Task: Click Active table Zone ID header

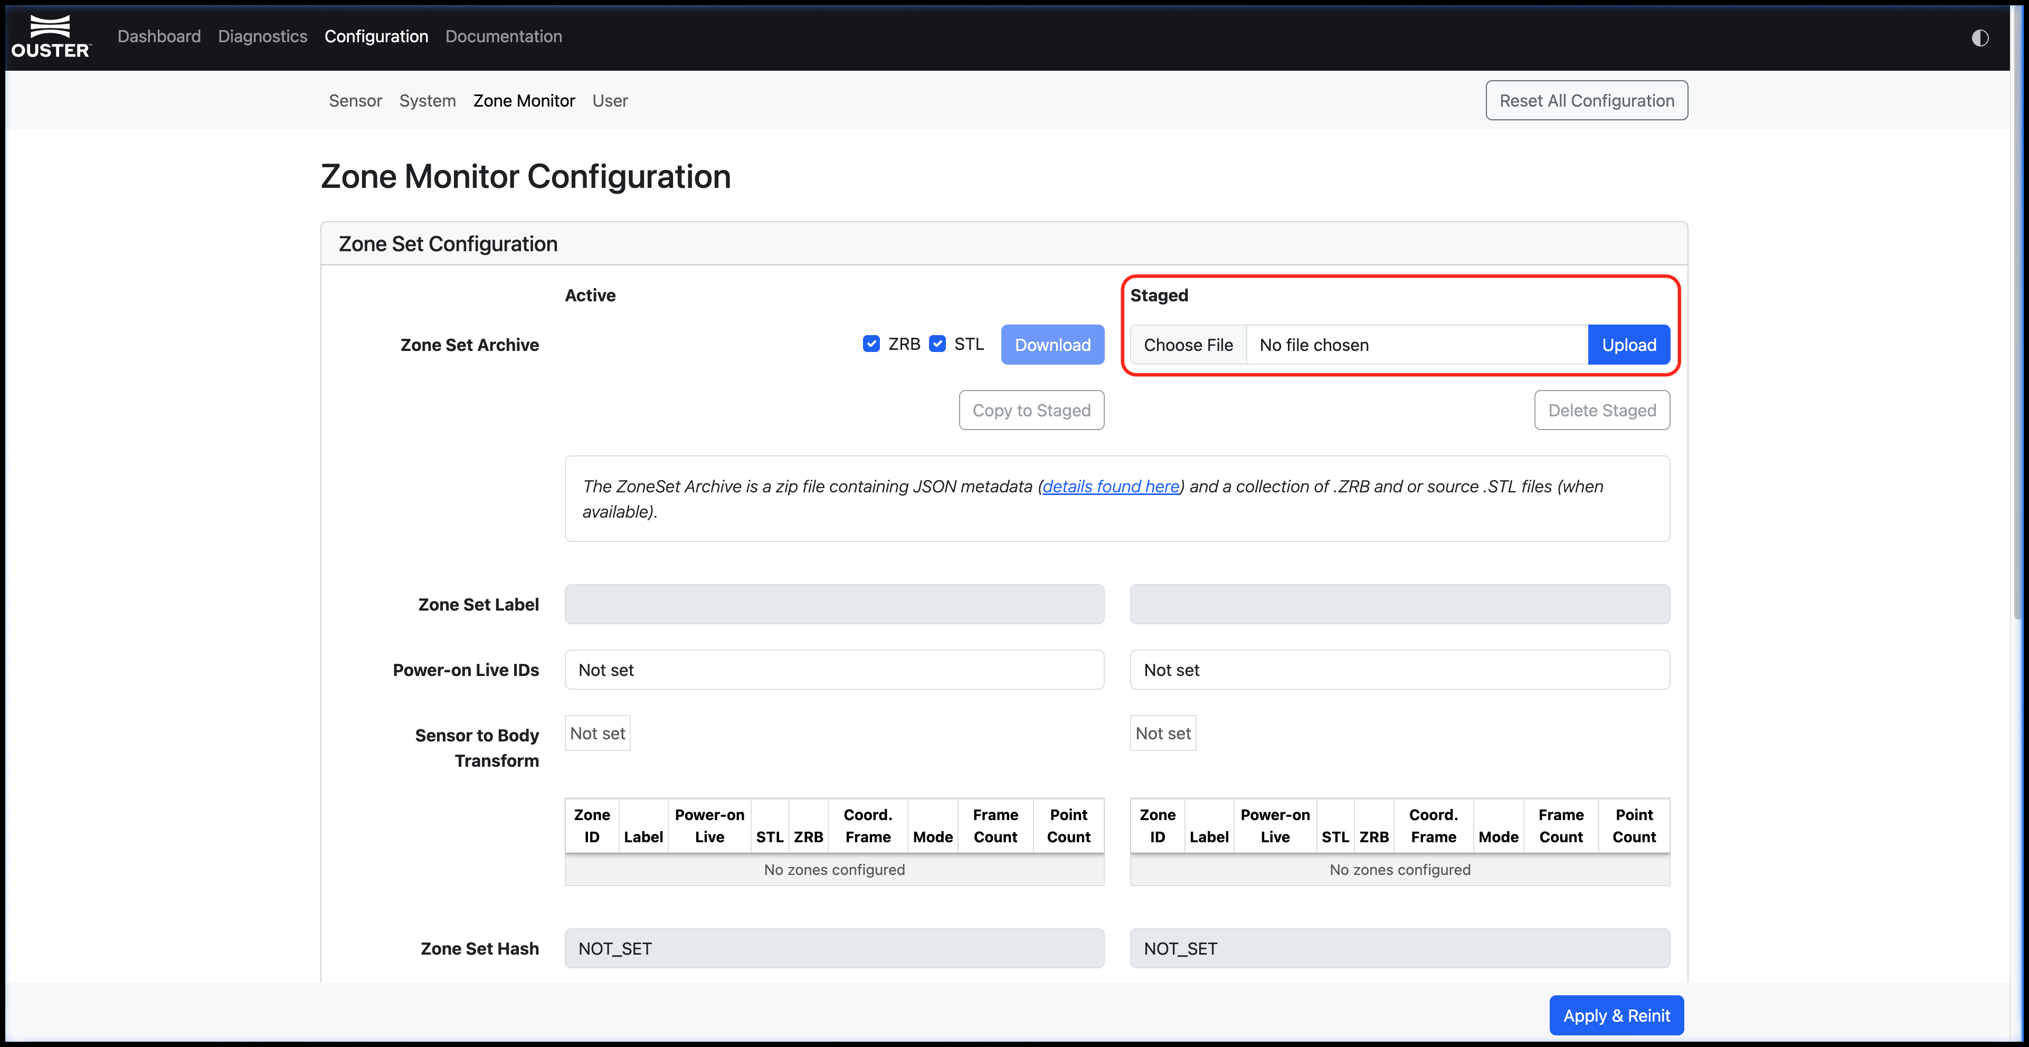Action: pos(592,826)
